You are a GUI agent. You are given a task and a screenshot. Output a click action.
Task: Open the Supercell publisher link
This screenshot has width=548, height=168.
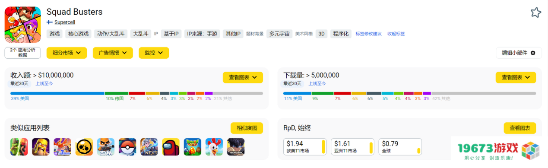65,22
